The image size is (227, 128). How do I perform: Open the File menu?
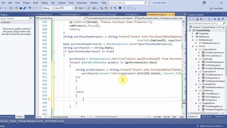pyautogui.click(x=3, y=3)
